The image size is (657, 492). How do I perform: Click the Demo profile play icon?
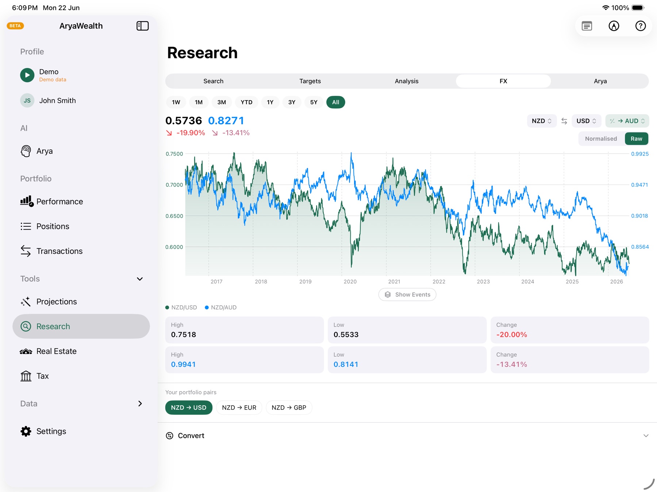(27, 75)
